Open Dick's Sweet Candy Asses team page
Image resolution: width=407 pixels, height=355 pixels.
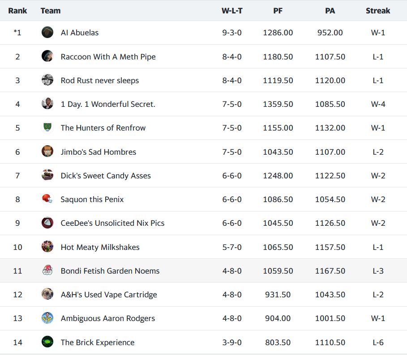click(x=106, y=176)
